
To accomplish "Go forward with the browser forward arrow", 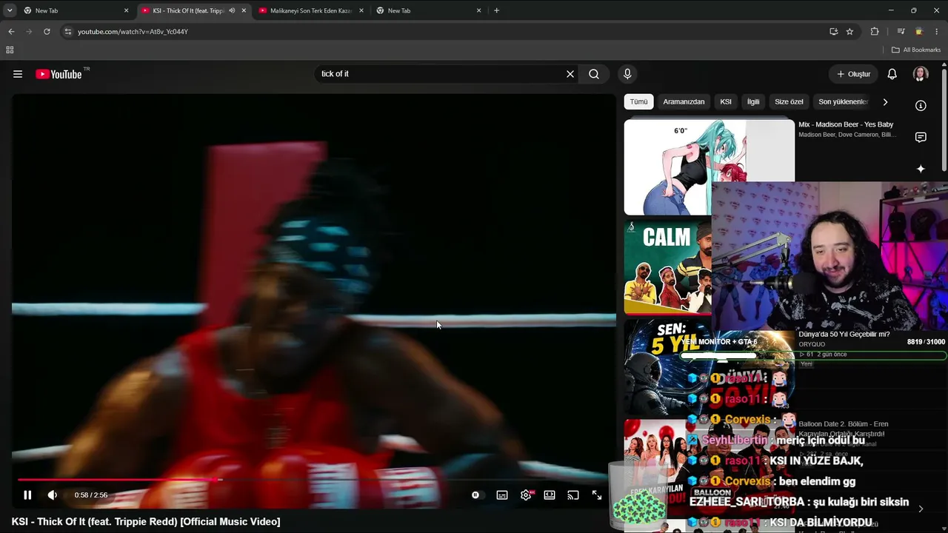I will (x=29, y=32).
